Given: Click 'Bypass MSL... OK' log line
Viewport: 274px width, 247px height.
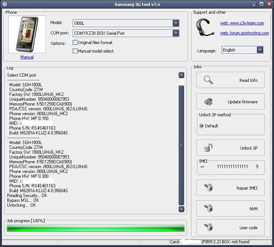Looking at the screenshot, I should tap(23, 200).
